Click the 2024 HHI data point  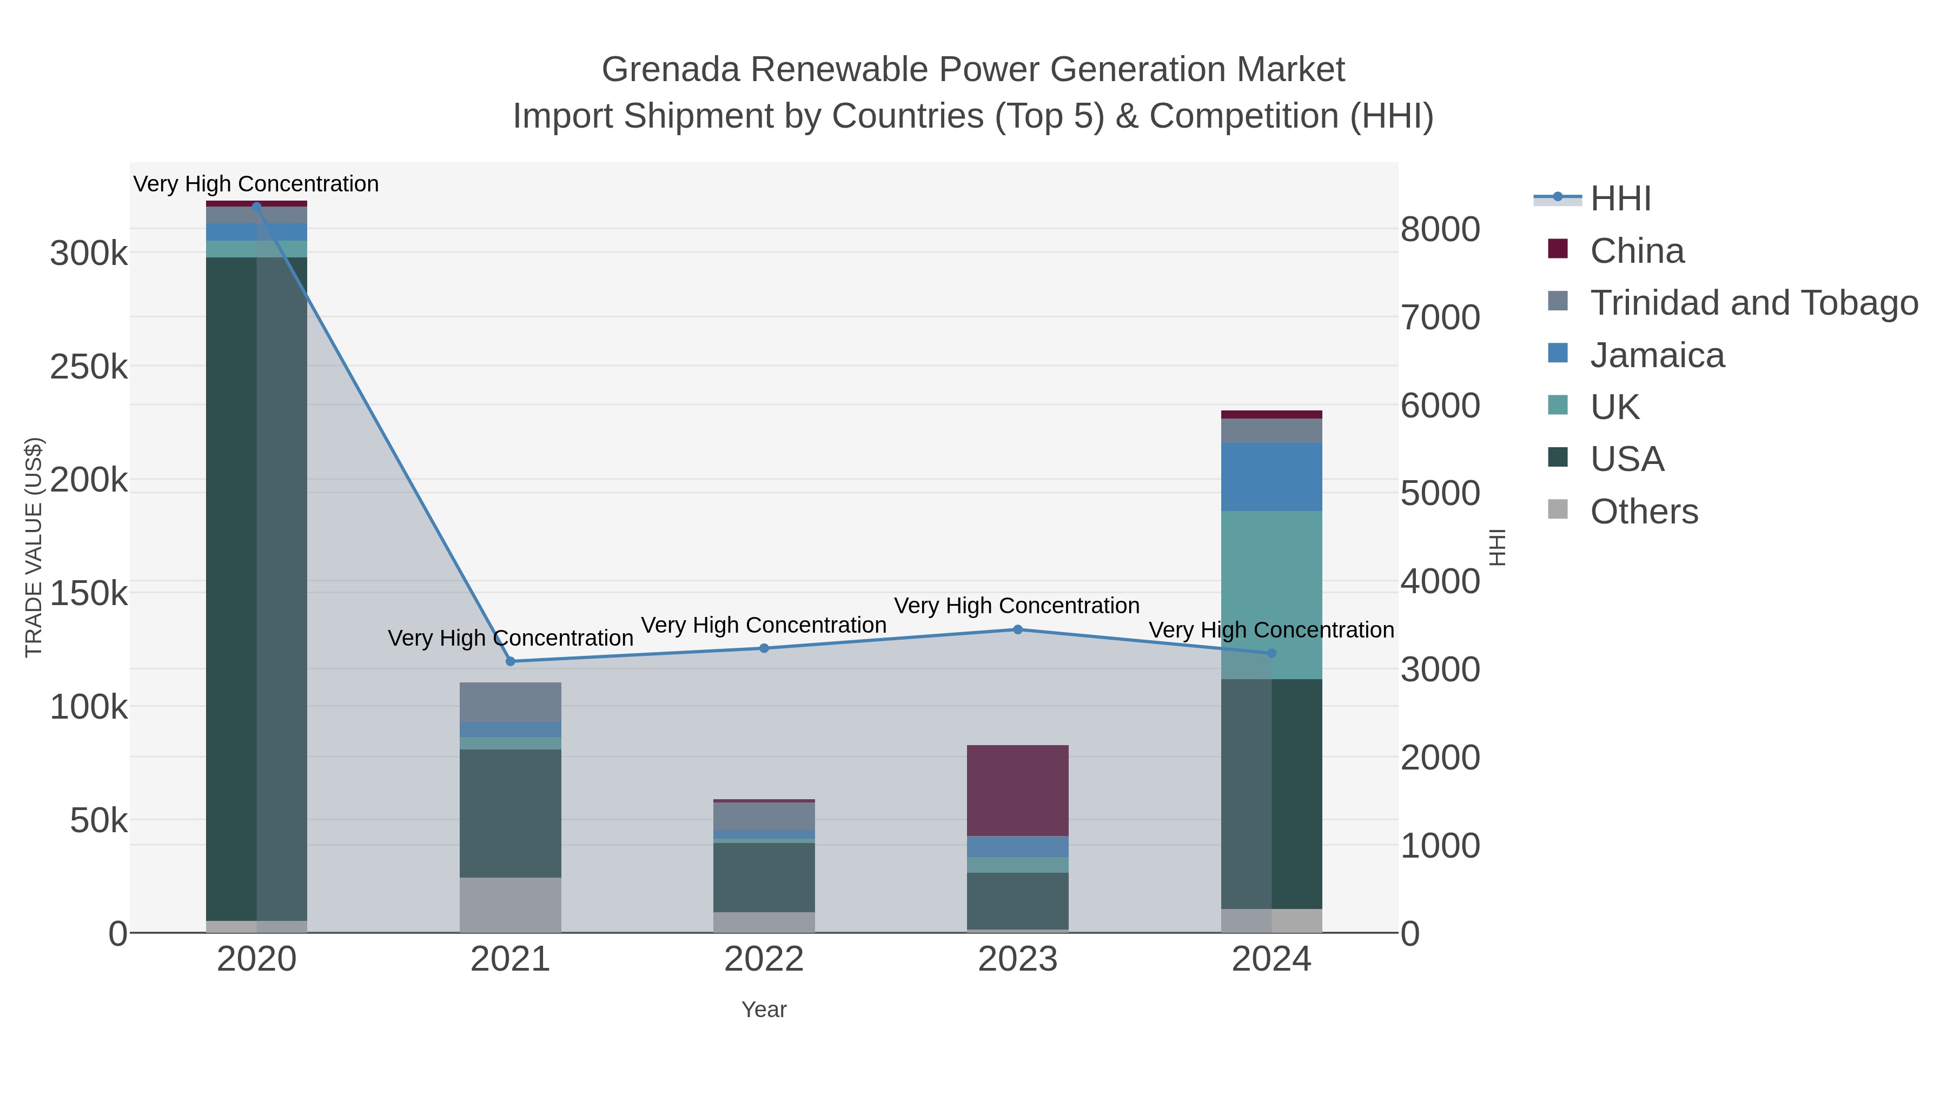pyautogui.click(x=1271, y=654)
